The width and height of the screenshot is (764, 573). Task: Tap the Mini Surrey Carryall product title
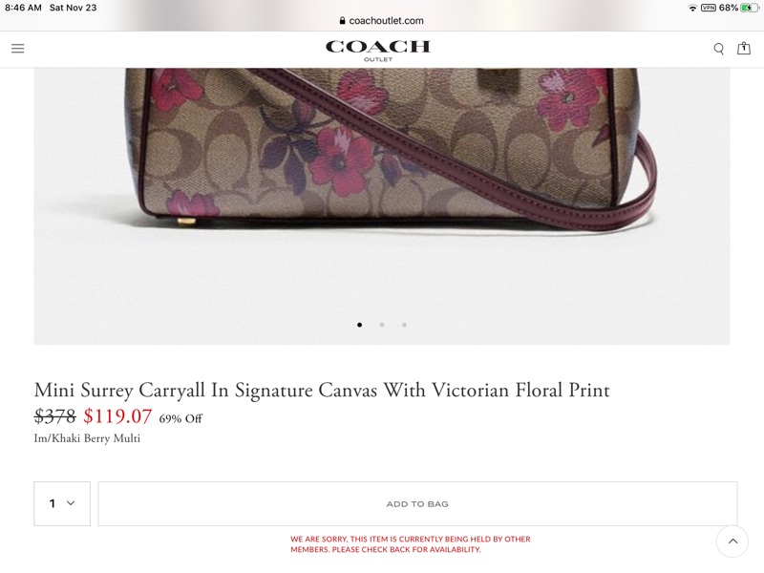322,391
